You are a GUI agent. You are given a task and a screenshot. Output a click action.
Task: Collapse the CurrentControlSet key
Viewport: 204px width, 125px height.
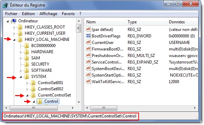27,95
